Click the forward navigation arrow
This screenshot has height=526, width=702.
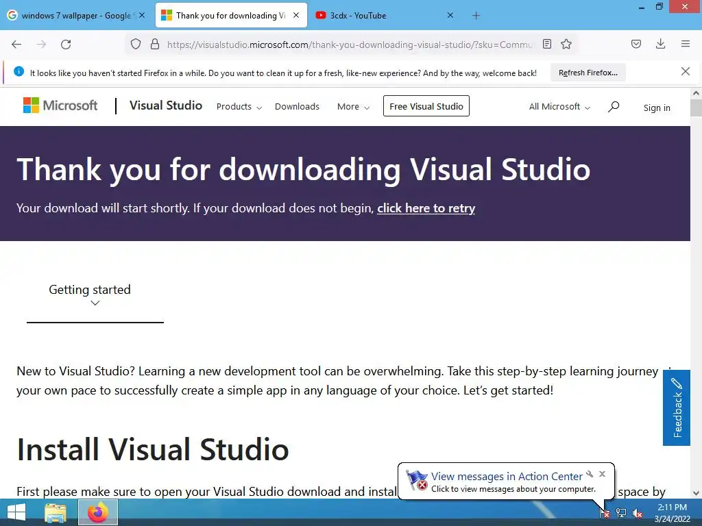pos(41,45)
